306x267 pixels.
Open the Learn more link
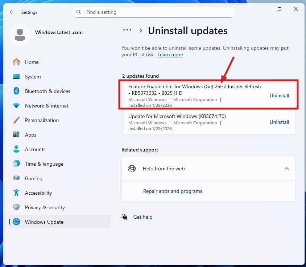[x=170, y=55]
